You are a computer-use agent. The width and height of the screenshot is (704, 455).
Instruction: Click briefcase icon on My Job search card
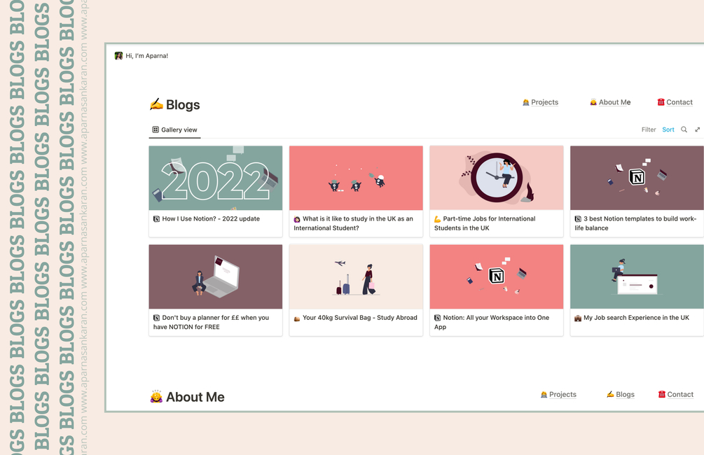tap(578, 318)
